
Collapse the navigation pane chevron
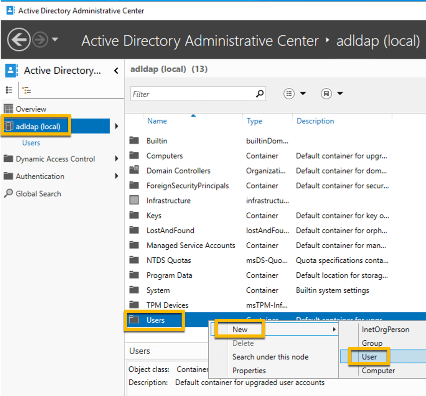[116, 71]
